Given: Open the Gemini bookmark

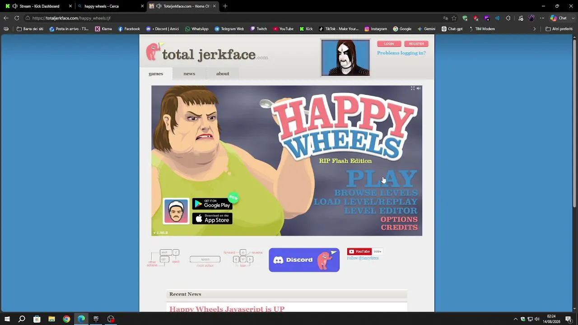Looking at the screenshot, I should [x=426, y=29].
